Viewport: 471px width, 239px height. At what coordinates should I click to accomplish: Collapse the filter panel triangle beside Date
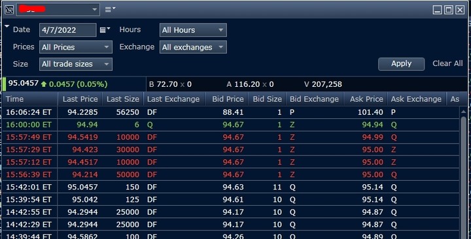(7, 27)
